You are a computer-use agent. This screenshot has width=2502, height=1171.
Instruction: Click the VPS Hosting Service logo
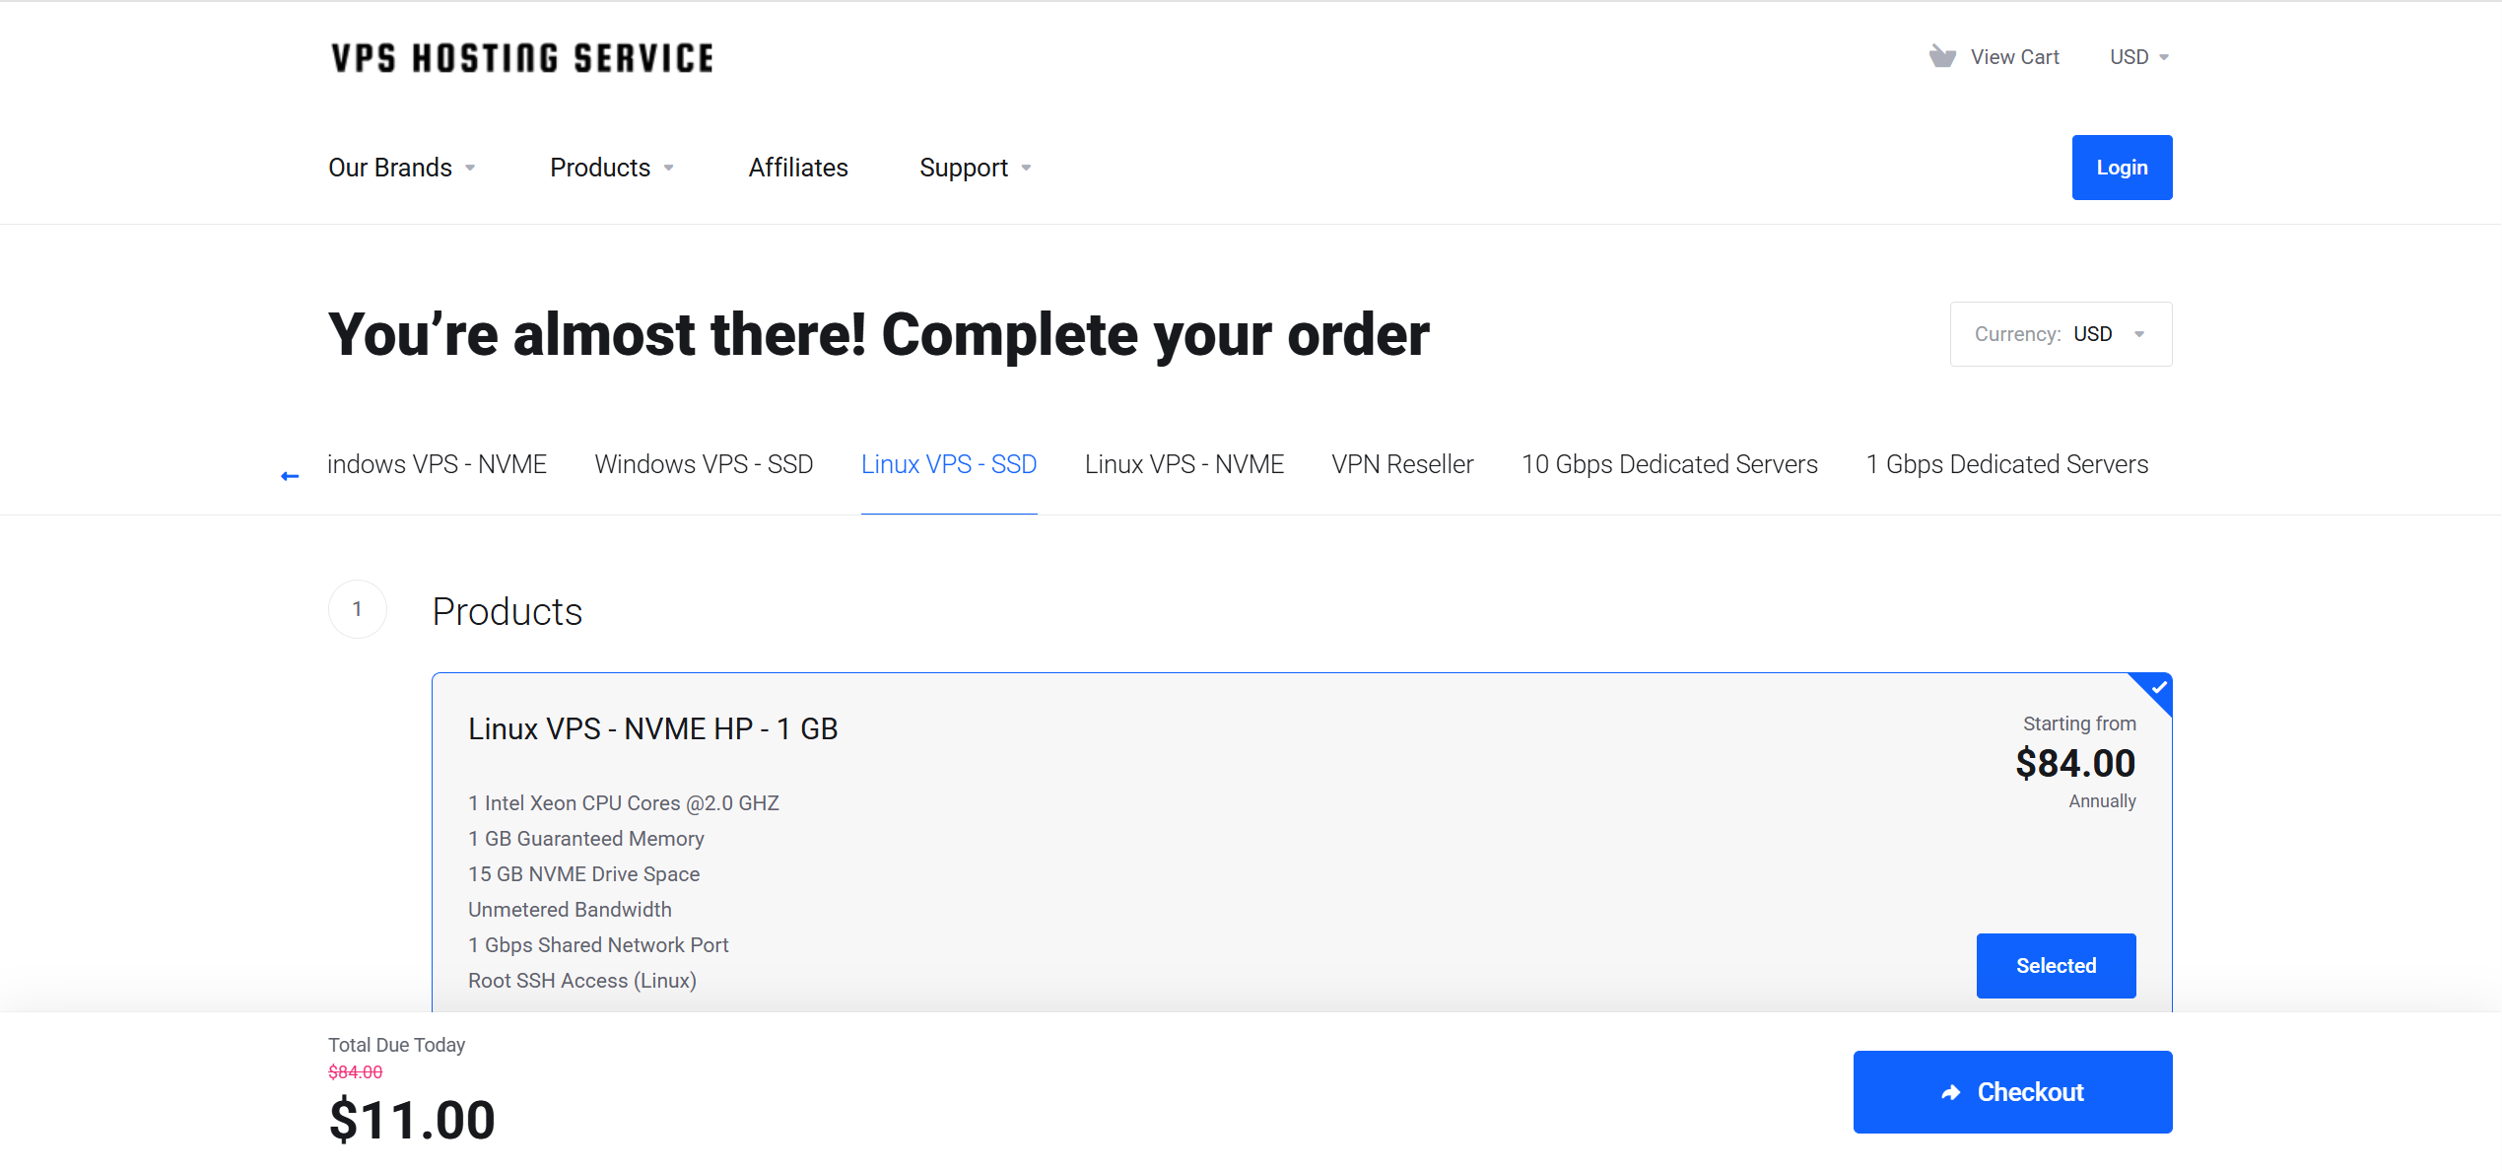(x=522, y=58)
